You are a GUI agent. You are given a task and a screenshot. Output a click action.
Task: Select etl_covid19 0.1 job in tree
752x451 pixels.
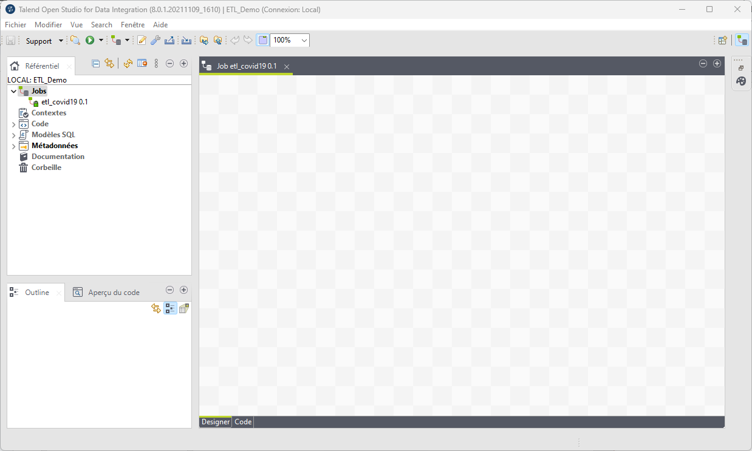64,102
